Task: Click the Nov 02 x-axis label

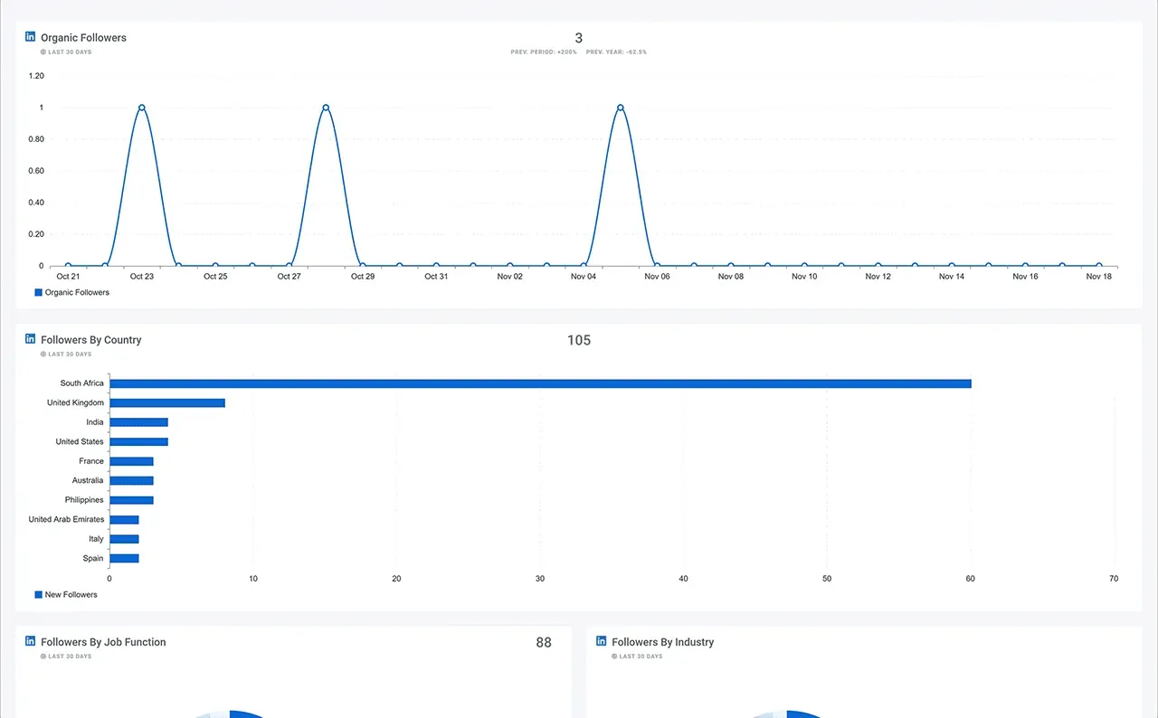Action: point(510,277)
